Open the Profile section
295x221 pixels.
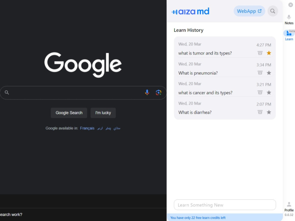click(289, 207)
